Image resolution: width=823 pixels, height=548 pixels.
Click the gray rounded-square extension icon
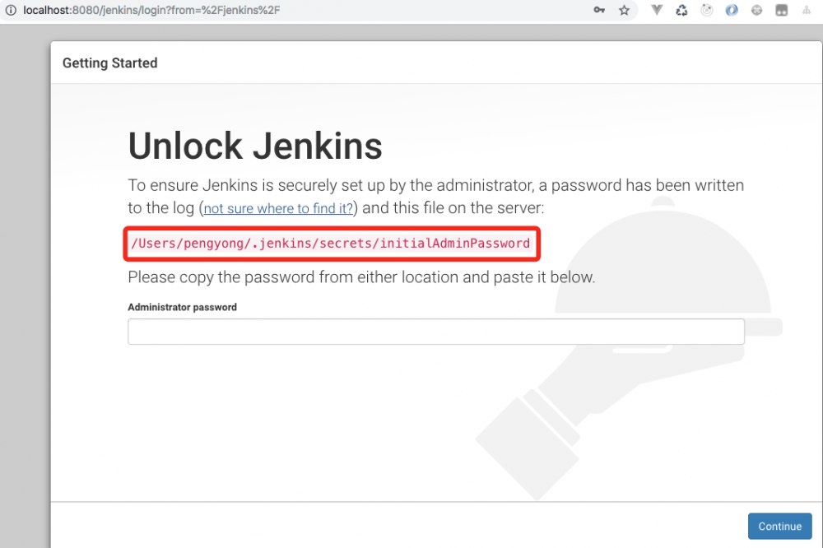tap(782, 11)
